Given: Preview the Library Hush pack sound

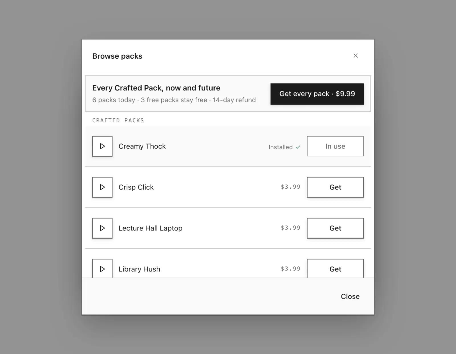Looking at the screenshot, I should coord(102,268).
